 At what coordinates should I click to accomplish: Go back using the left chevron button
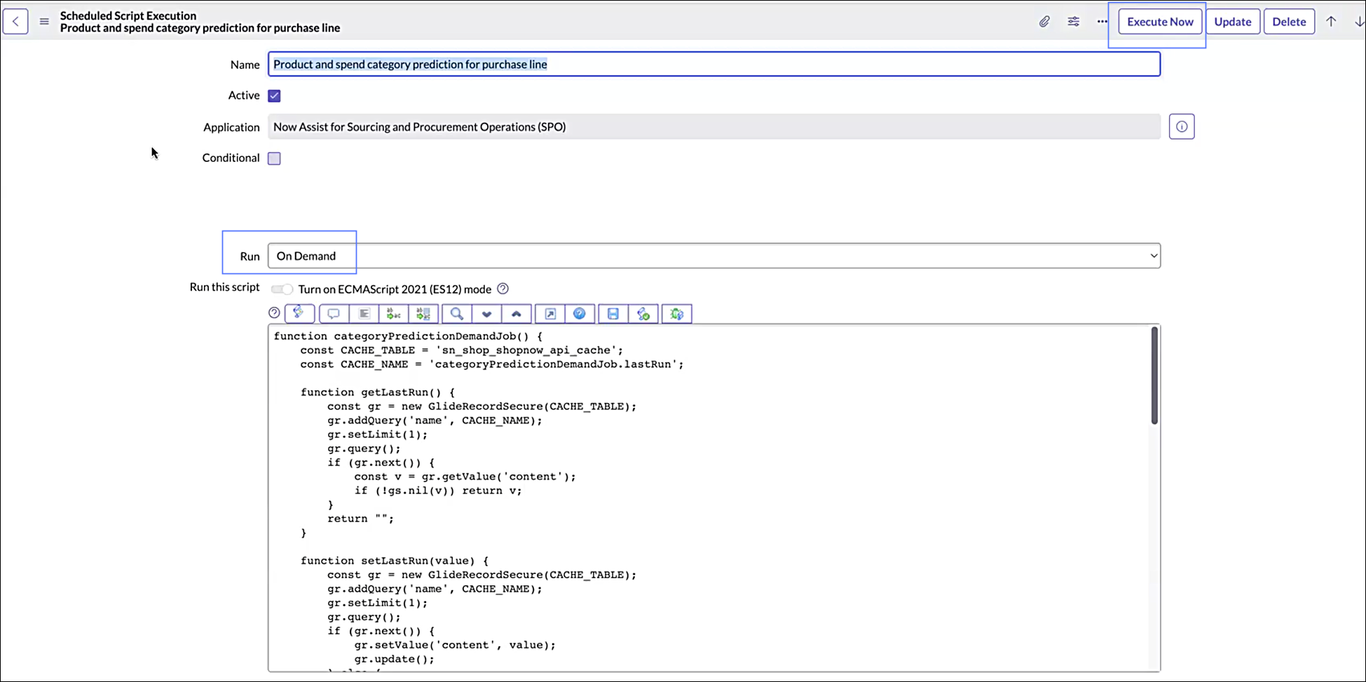[15, 22]
